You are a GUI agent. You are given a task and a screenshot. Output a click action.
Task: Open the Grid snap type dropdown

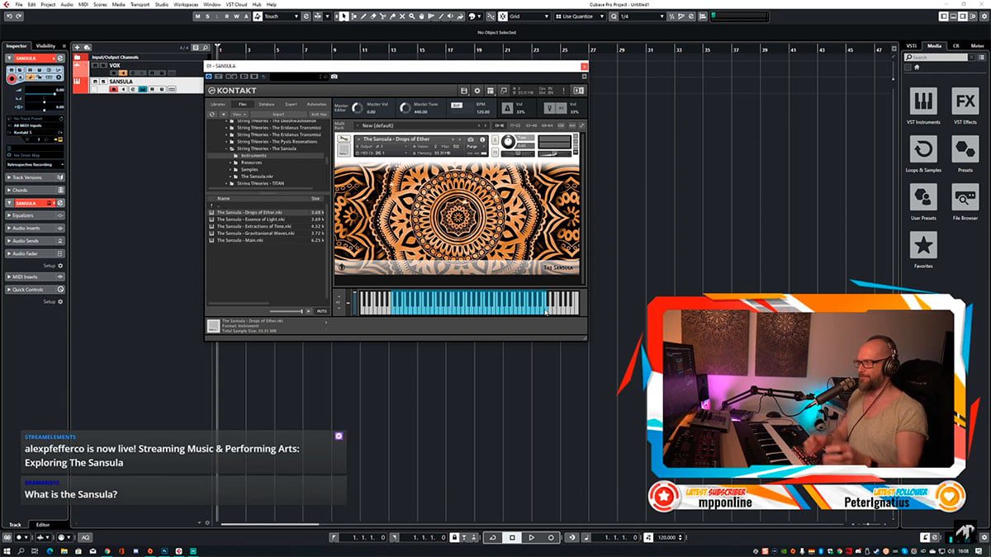click(529, 17)
